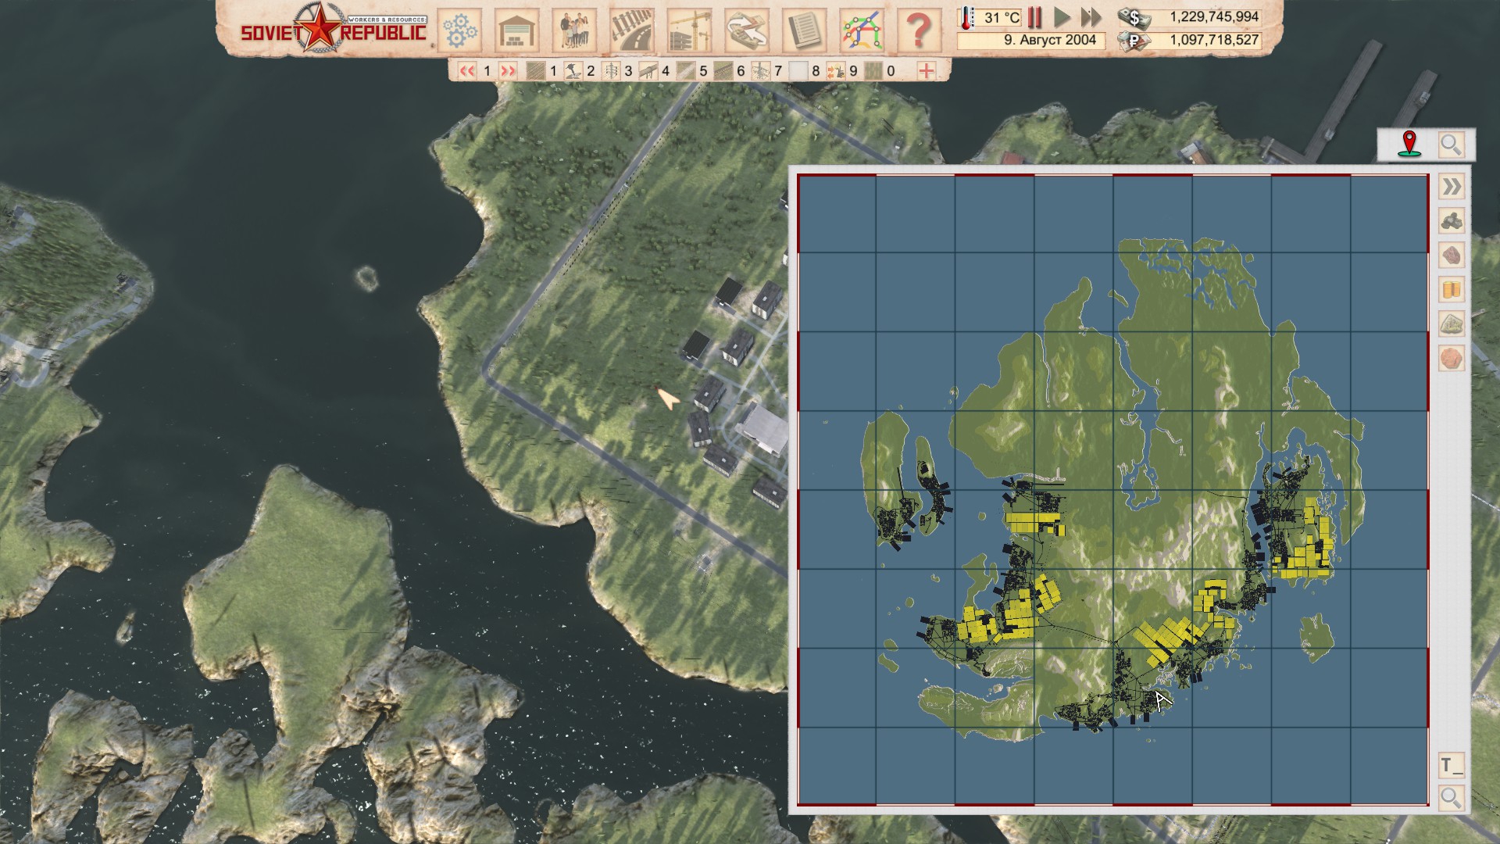Screen dimensions: 1500x844
Task: Collapse minimap panel with double chevron
Action: (x=1452, y=187)
